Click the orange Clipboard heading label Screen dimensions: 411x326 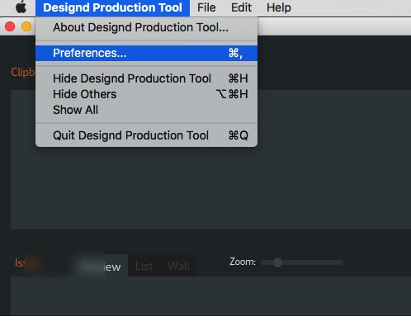(x=23, y=72)
